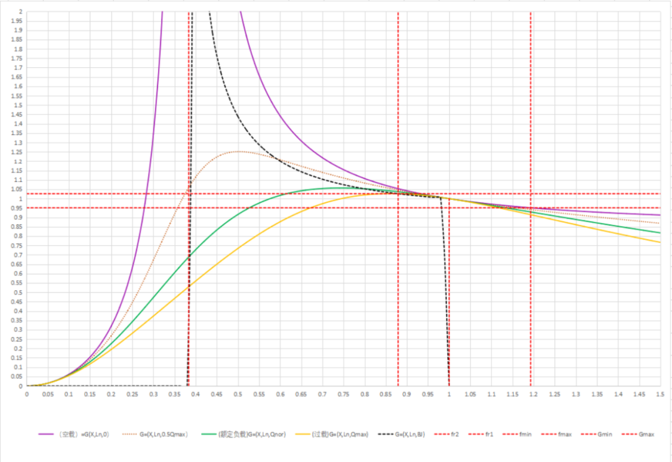
Task: Click the 2 label on the vertical axis
Action: click(x=20, y=12)
